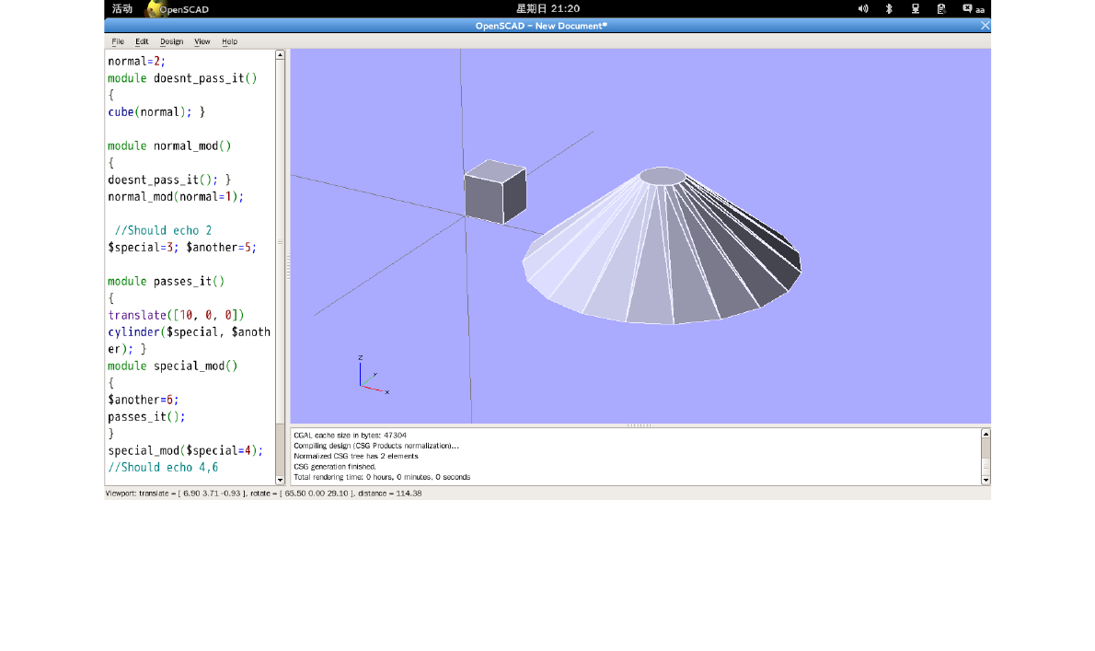
Task: Click the window title 'OpenSCAD - New Document*'
Action: click(x=541, y=26)
